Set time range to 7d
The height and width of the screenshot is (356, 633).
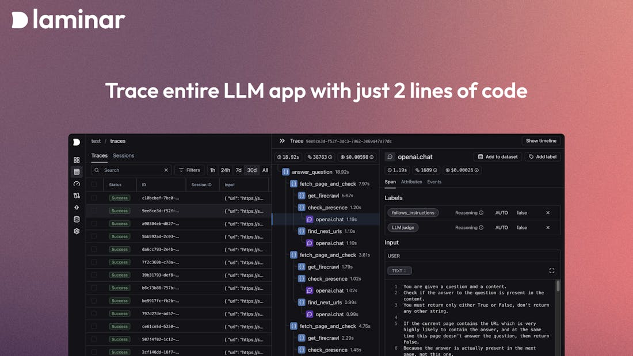(x=239, y=170)
